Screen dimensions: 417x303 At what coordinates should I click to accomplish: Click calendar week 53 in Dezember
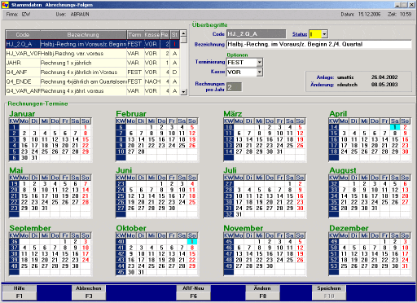point(334,266)
